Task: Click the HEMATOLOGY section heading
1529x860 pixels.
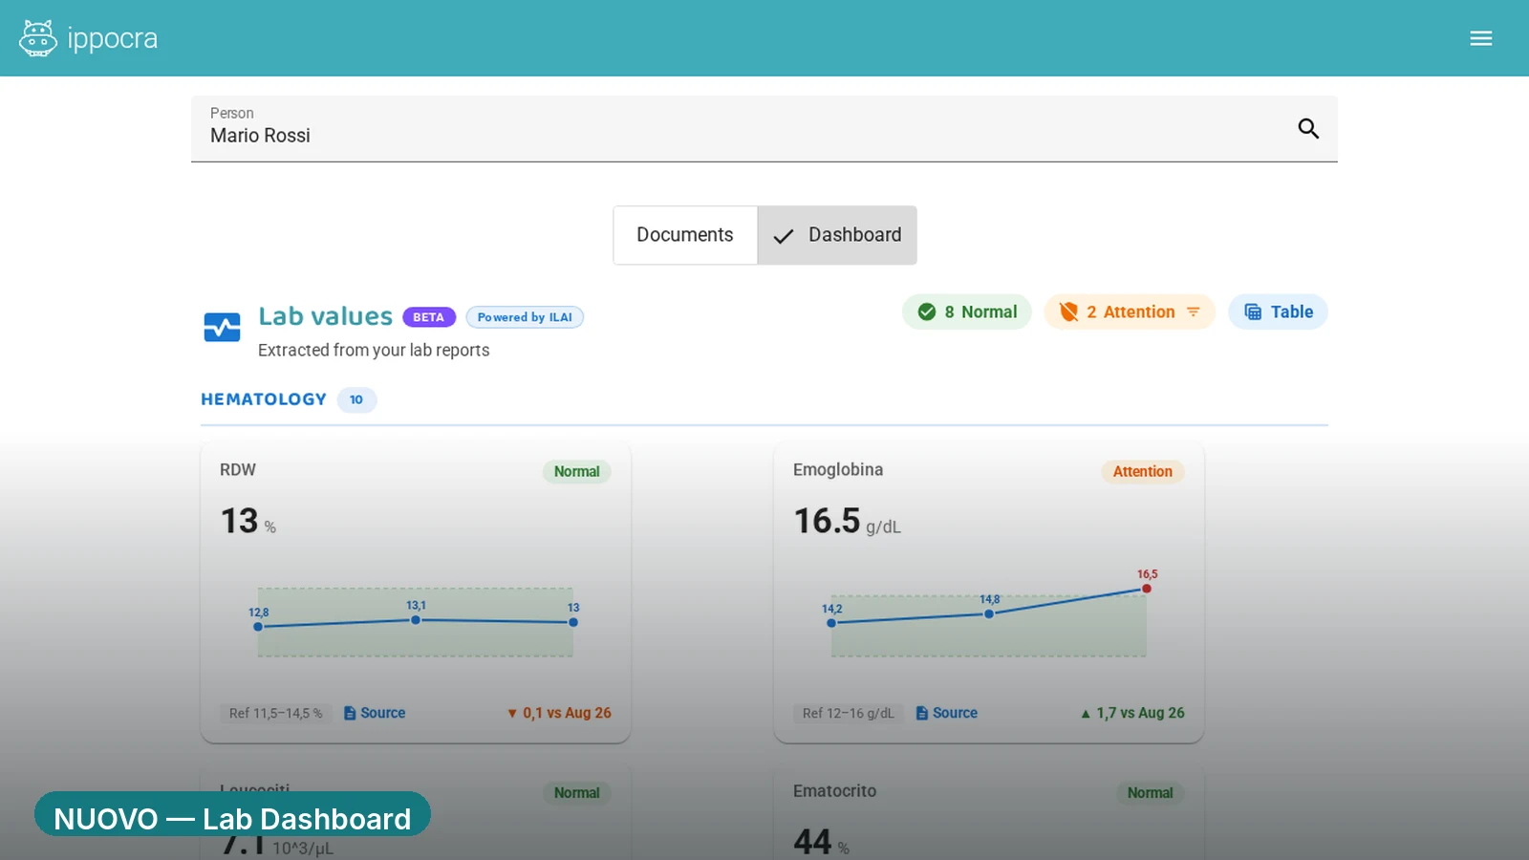Action: click(x=264, y=399)
